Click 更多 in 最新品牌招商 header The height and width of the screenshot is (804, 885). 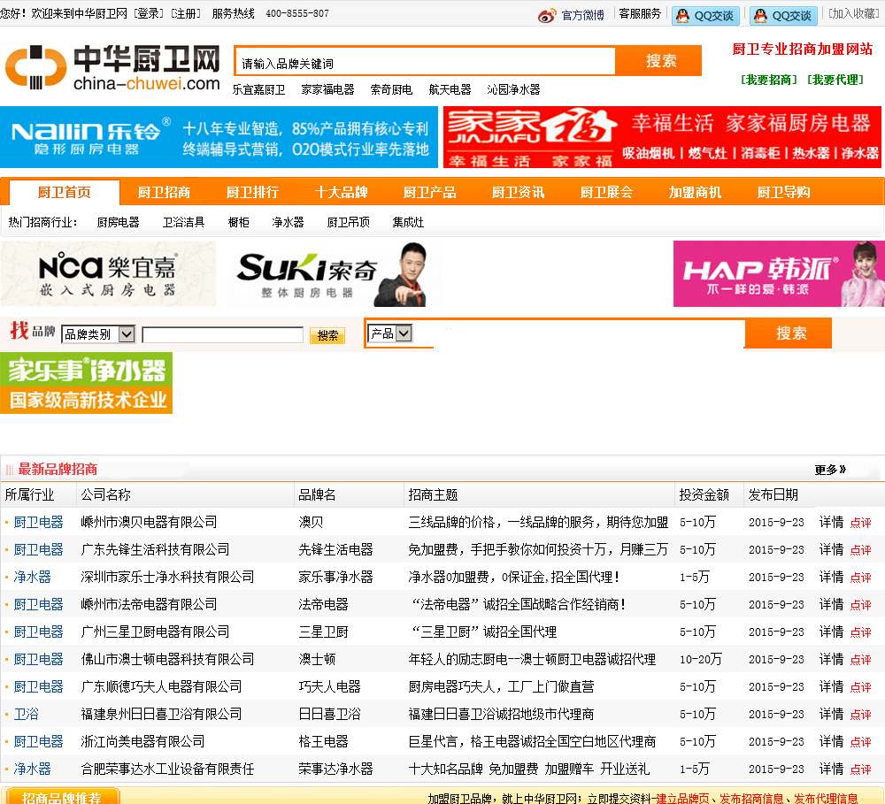[830, 470]
